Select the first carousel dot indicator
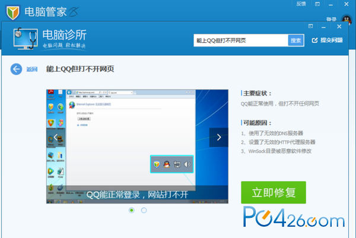356x238 pixels. tap(132, 210)
